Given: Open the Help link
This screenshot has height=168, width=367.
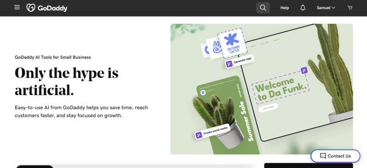Looking at the screenshot, I should coord(284,8).
